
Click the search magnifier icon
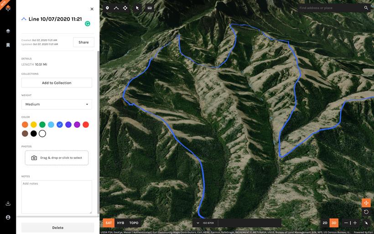366,8
